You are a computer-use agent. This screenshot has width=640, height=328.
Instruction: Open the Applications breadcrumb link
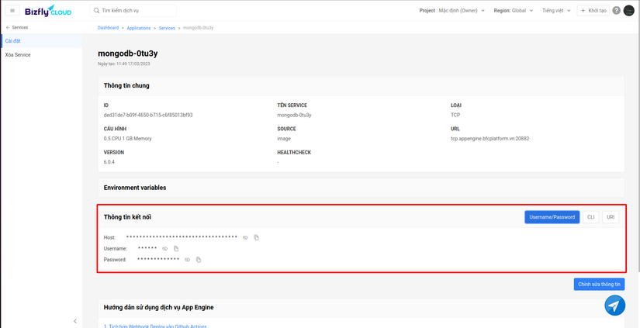[x=139, y=28]
